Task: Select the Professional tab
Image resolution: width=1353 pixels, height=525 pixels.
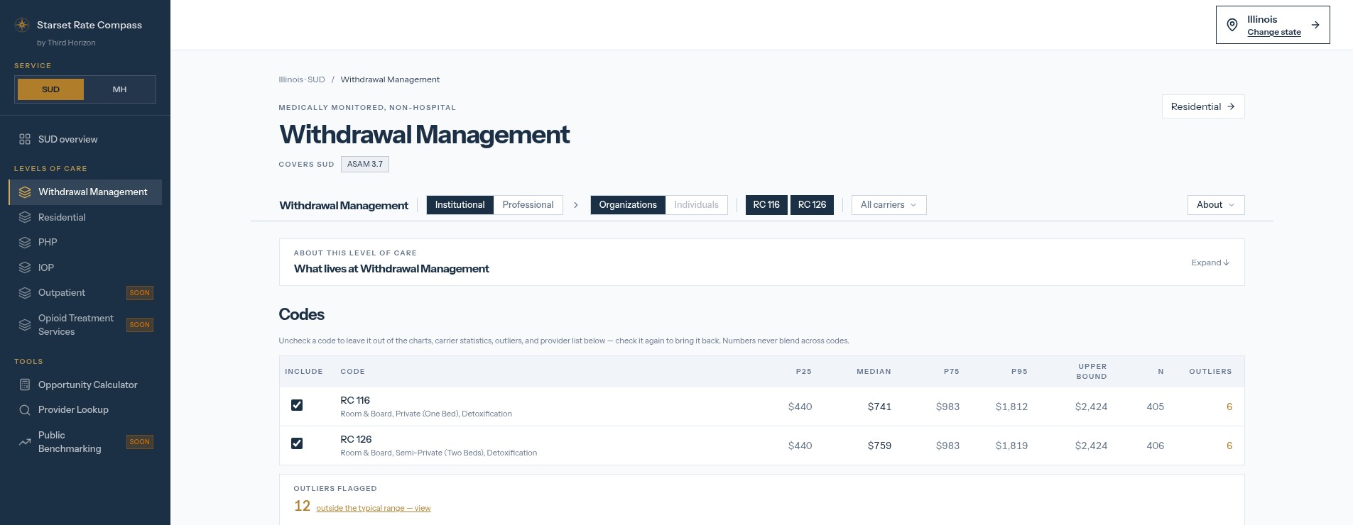Action: point(528,205)
